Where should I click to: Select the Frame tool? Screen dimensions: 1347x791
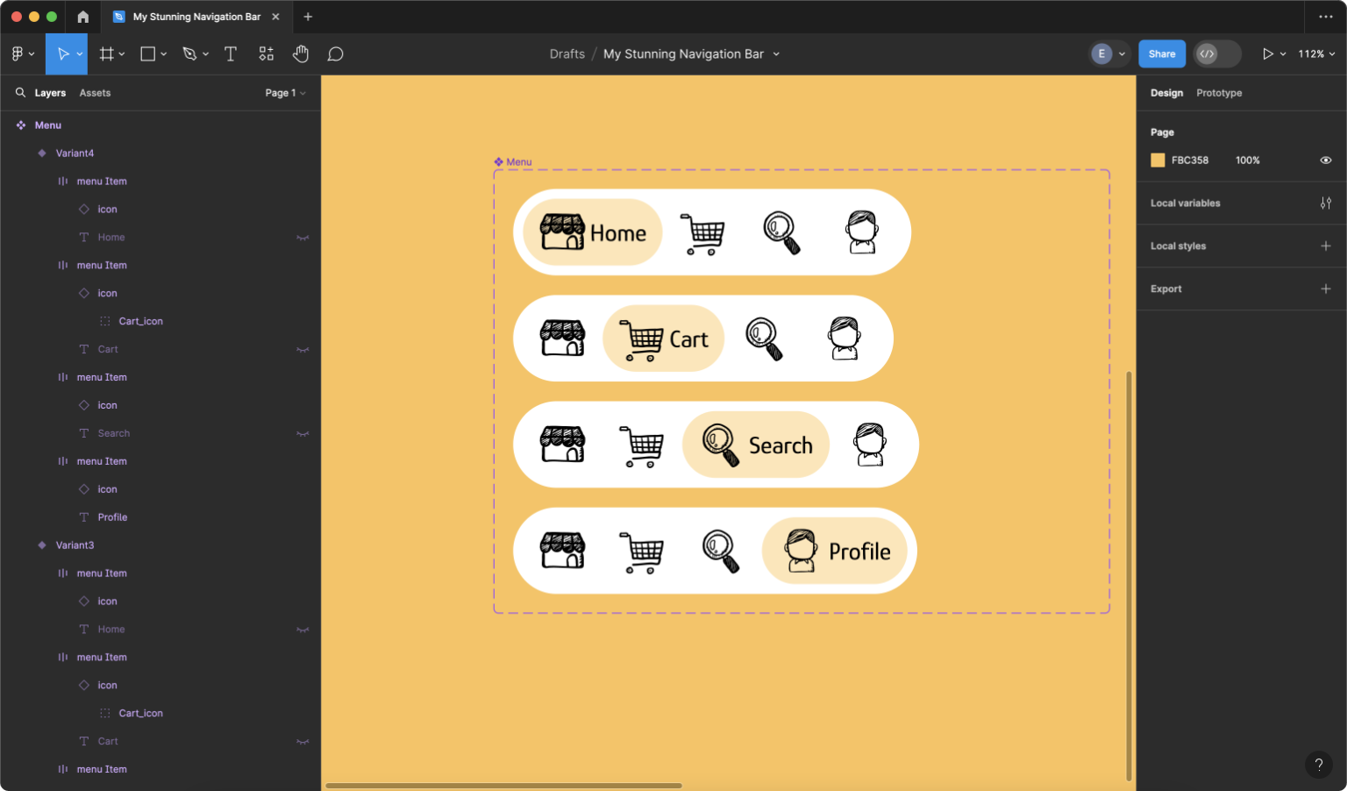click(105, 53)
